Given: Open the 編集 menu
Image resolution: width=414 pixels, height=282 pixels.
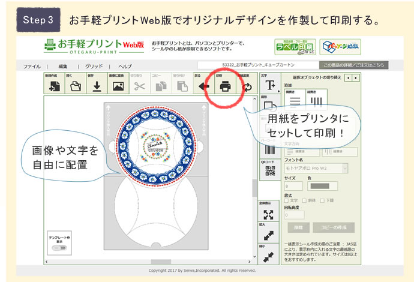Looking at the screenshot, I should [63, 66].
